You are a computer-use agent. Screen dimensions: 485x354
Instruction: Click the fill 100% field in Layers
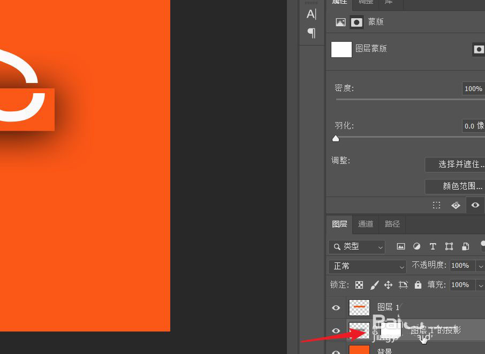pyautogui.click(x=462, y=285)
